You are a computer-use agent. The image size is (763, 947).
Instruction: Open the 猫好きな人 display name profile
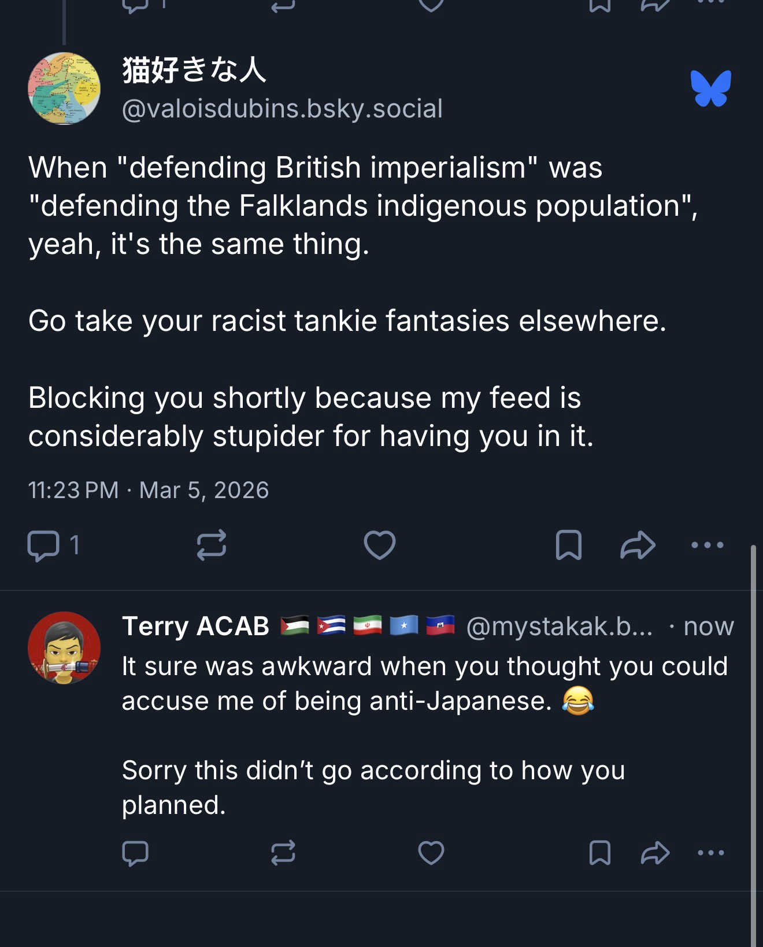tap(194, 70)
